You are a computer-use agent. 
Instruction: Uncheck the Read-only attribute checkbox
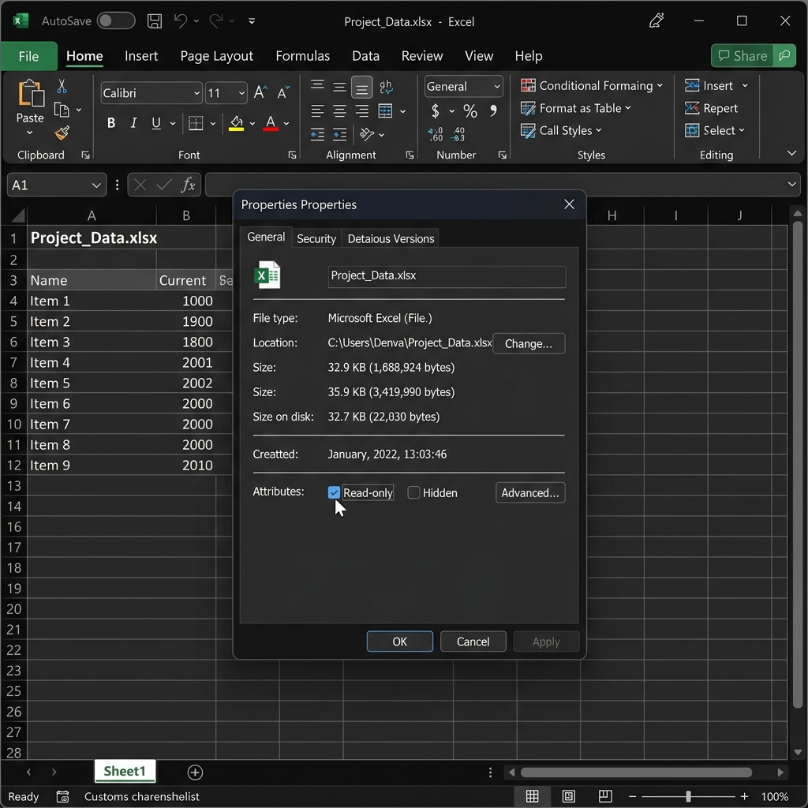coord(334,492)
